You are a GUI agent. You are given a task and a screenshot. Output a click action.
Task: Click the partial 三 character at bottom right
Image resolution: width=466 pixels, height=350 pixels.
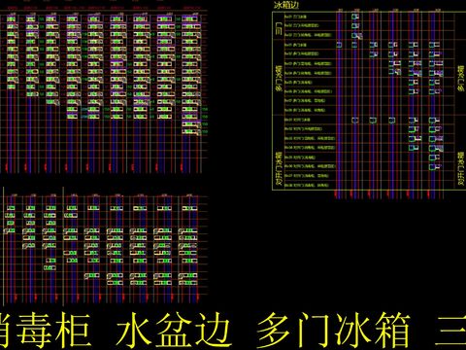coord(450,331)
